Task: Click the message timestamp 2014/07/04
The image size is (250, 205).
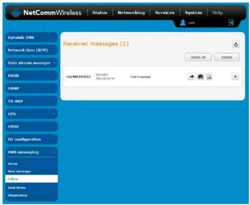Action: tap(105, 77)
